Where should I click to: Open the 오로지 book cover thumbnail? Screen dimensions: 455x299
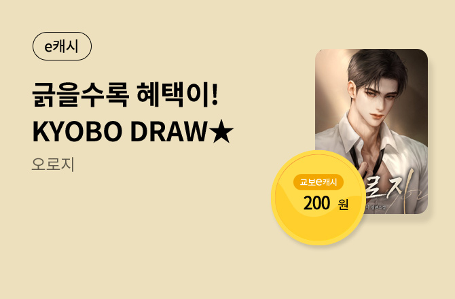[x=371, y=131]
